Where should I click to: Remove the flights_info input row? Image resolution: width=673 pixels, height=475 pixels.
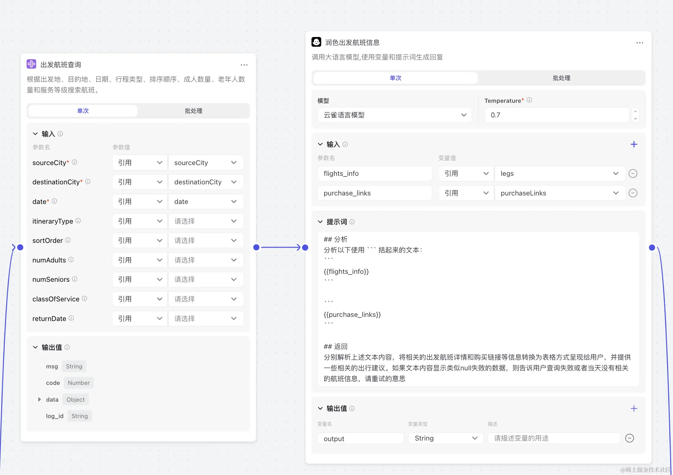click(x=633, y=174)
